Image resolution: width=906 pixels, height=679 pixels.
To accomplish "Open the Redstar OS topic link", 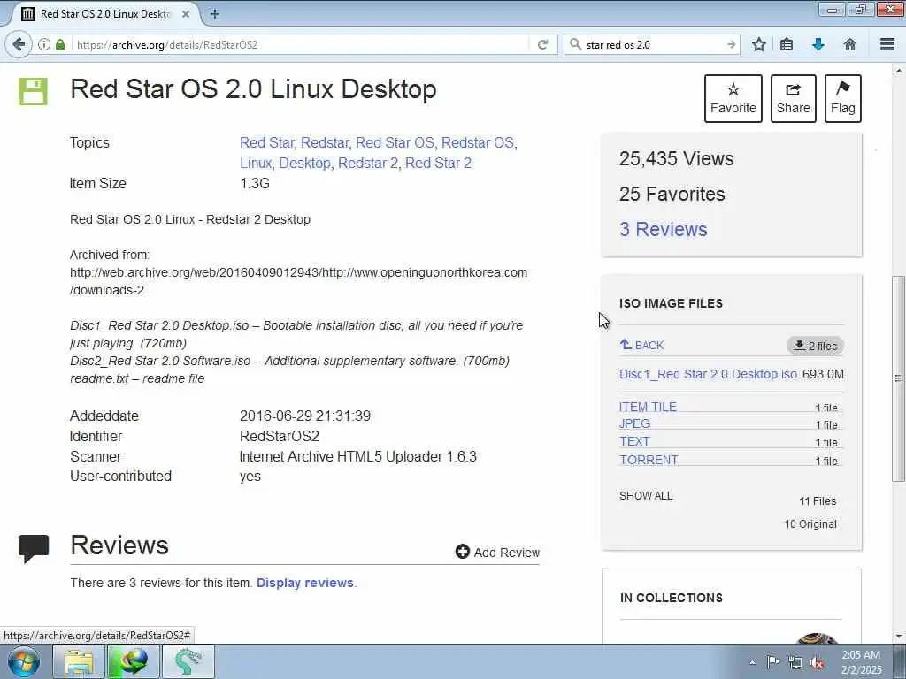I will point(477,142).
